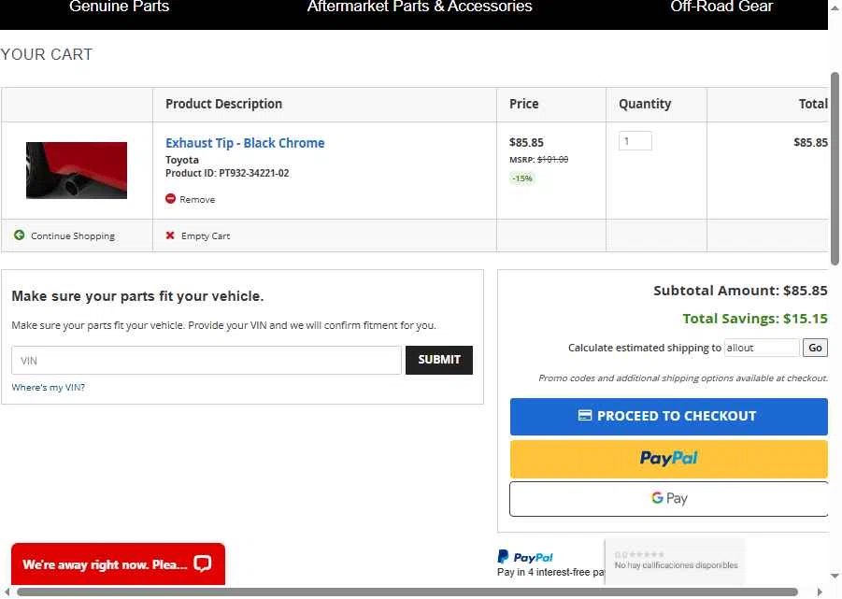
Task: Click the We're away right now chat banner
Action: click(x=118, y=564)
